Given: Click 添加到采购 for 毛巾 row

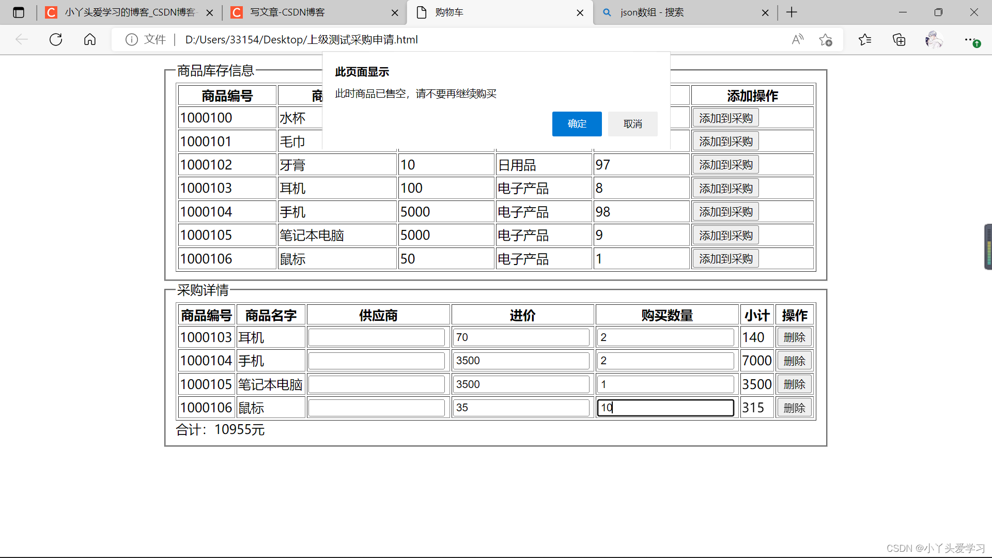Looking at the screenshot, I should point(725,142).
